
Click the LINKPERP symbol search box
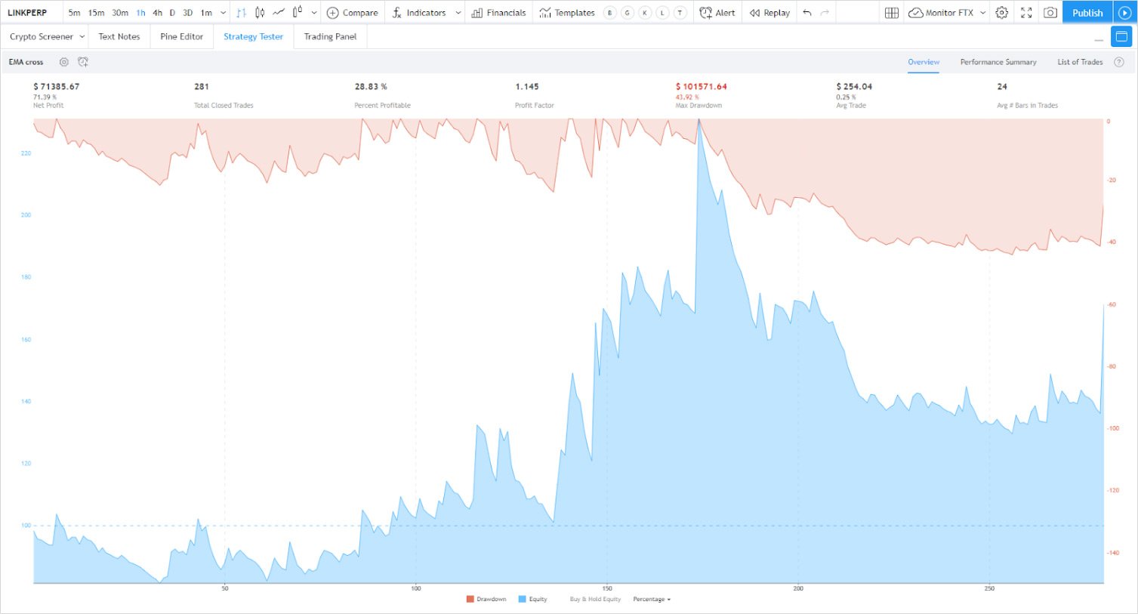(27, 13)
